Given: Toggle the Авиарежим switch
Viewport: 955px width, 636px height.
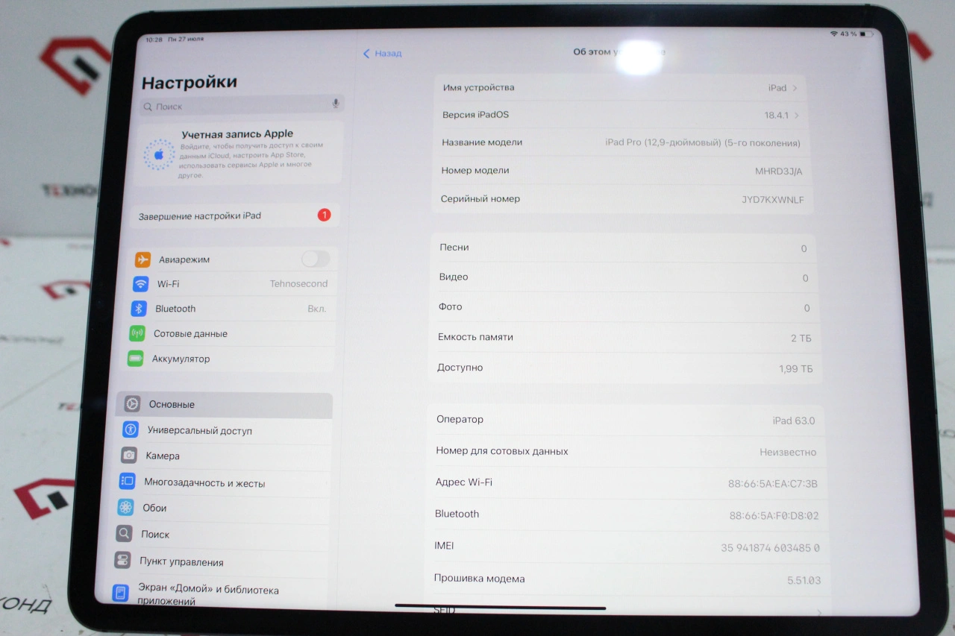Looking at the screenshot, I should pyautogui.click(x=316, y=259).
